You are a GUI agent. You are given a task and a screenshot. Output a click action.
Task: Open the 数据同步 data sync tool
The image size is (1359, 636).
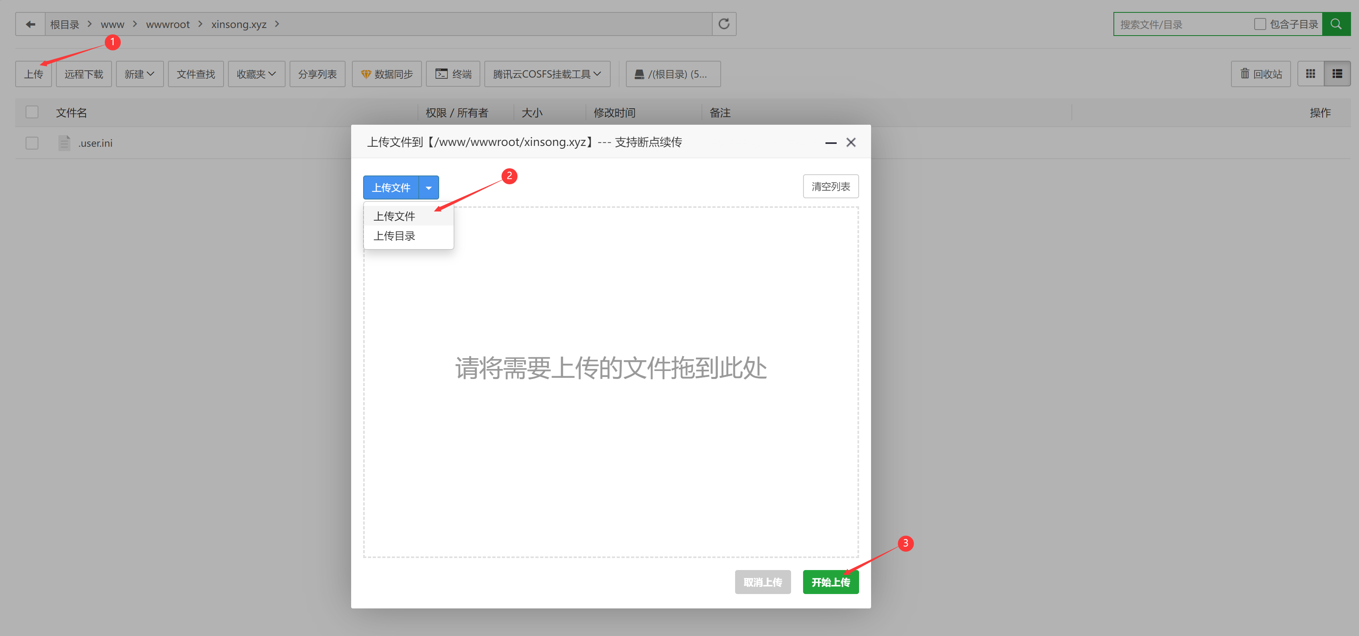pos(387,74)
